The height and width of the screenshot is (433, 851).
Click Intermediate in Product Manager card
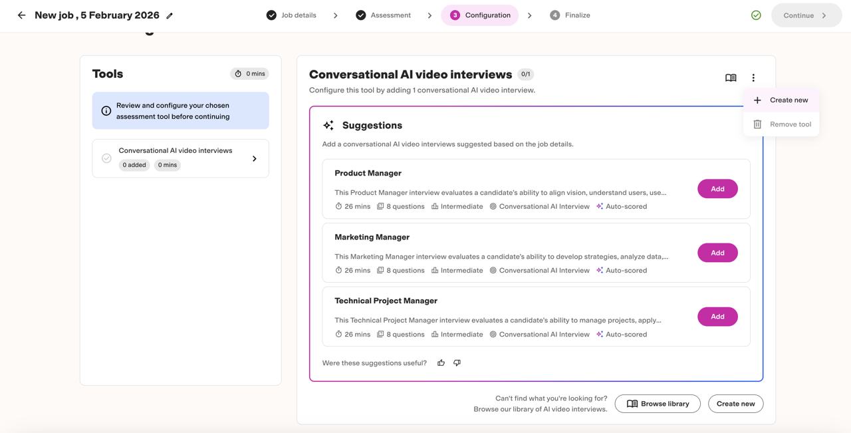[461, 207]
